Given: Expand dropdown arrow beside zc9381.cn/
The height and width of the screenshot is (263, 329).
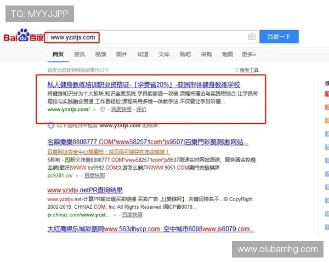Looking at the screenshot, I should (x=77, y=176).
